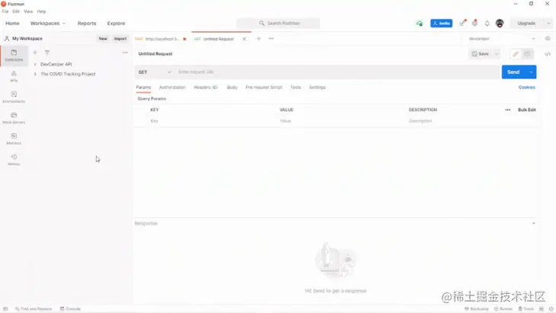Open Trash in the status bar
The height and width of the screenshot is (313, 556).
tap(526, 308)
